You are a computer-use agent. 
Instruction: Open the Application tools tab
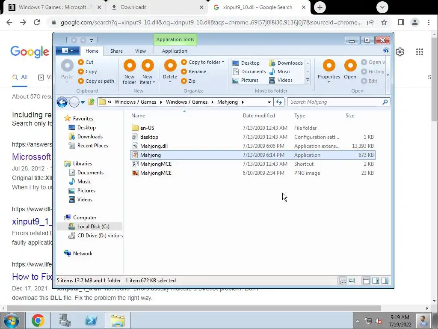[175, 51]
